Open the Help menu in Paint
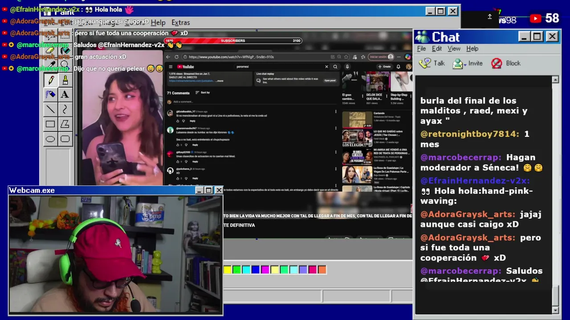Viewport: 570px width, 320px height. pos(158,23)
